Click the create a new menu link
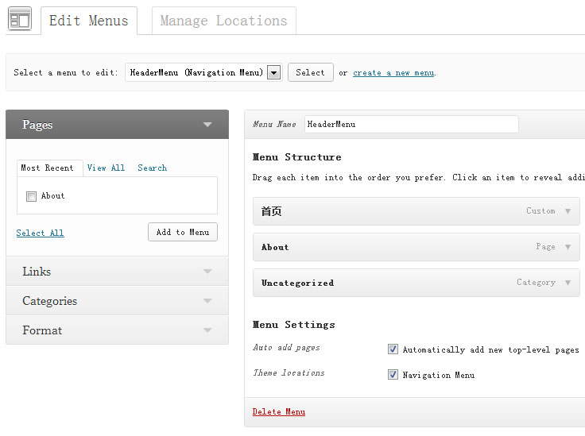Image resolution: width=585 pixels, height=436 pixels. 393,73
